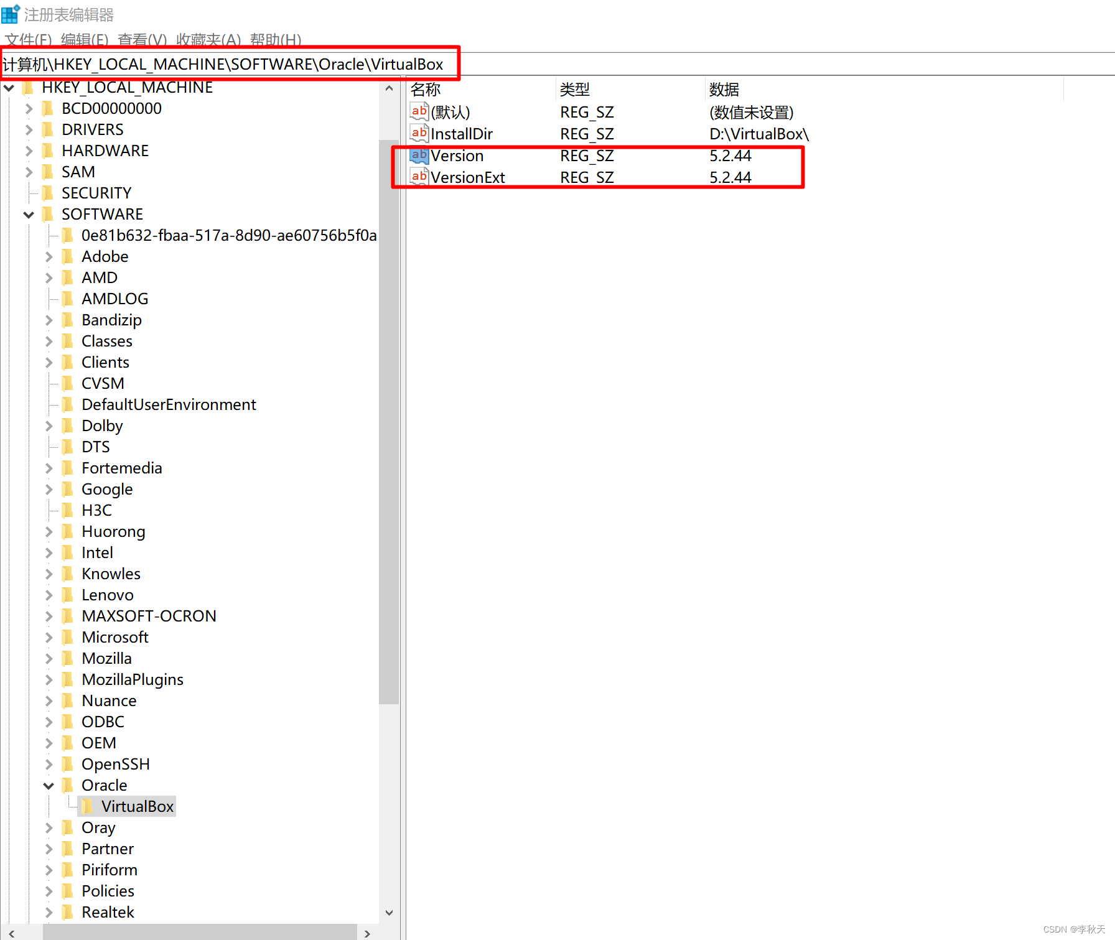Click the Mozilla folder icon
Image resolution: width=1115 pixels, height=940 pixels.
point(68,659)
